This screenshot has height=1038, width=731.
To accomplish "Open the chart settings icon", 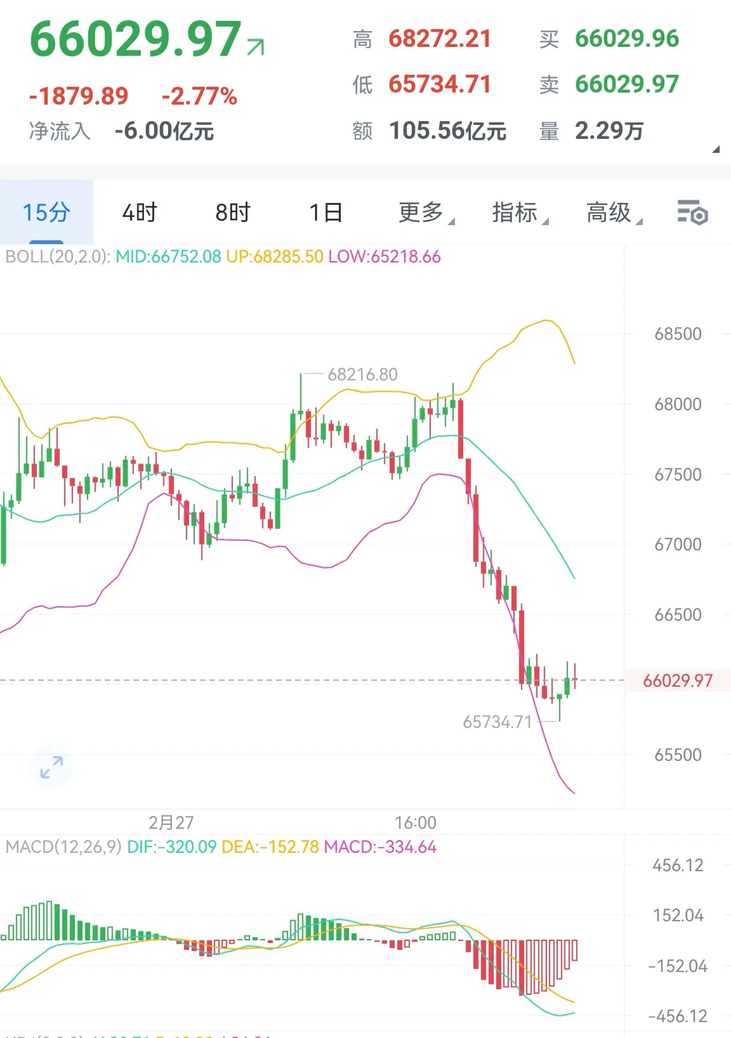I will (x=692, y=212).
